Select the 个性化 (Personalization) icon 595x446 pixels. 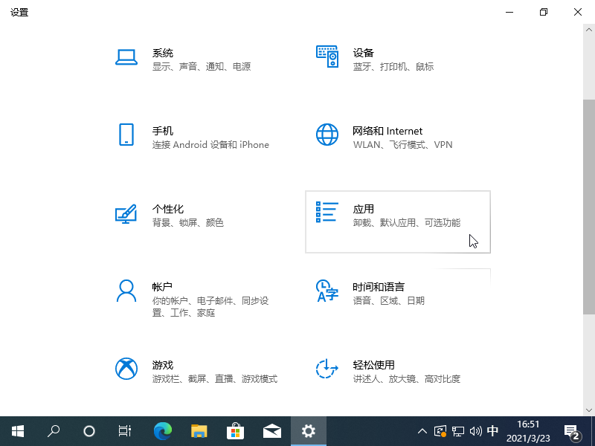(x=126, y=214)
